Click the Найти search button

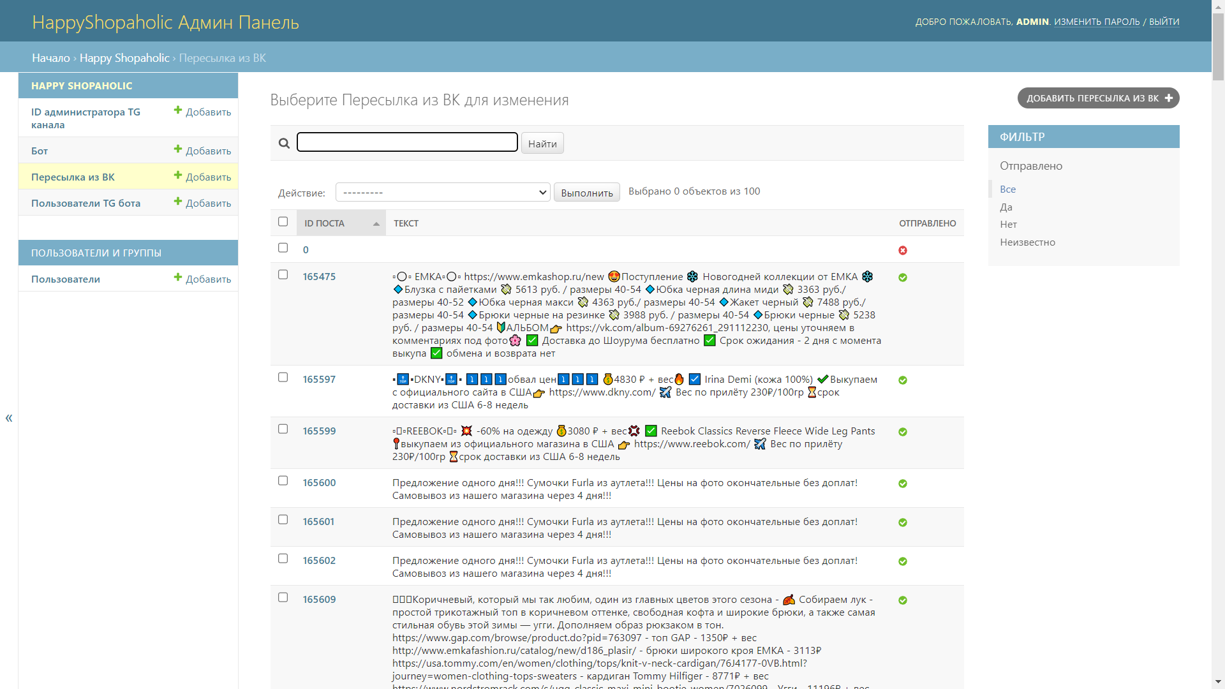(x=542, y=144)
